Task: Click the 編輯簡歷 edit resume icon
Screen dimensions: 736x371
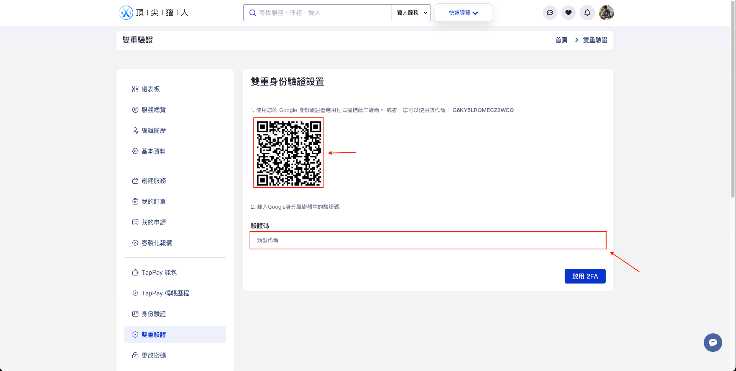Action: [x=135, y=130]
